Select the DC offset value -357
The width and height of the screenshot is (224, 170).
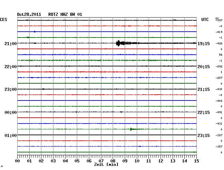click(219, 147)
